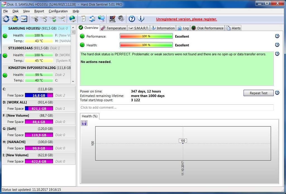
Task: Click the 45 °C temperature value of ST31000524AS
Action: click(x=39, y=61)
